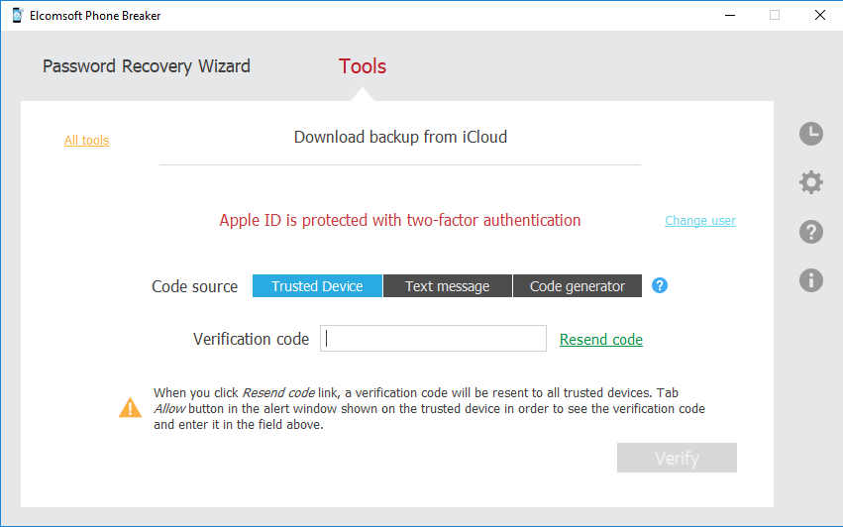
Task: Click blue help icon beside Code generator
Action: (660, 285)
